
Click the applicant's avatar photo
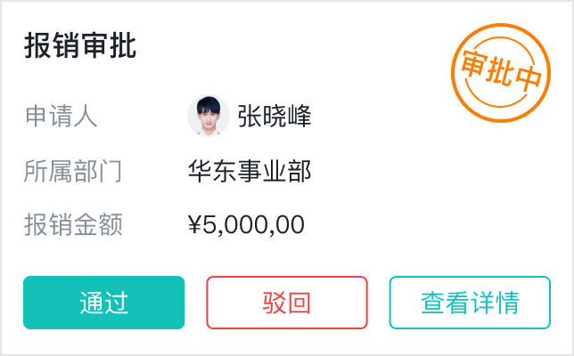pos(208,116)
